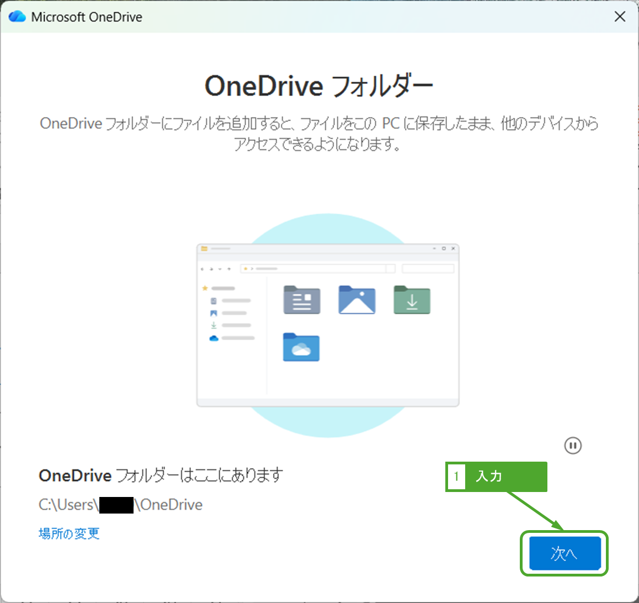Pause the animation with the pause icon

(x=573, y=446)
